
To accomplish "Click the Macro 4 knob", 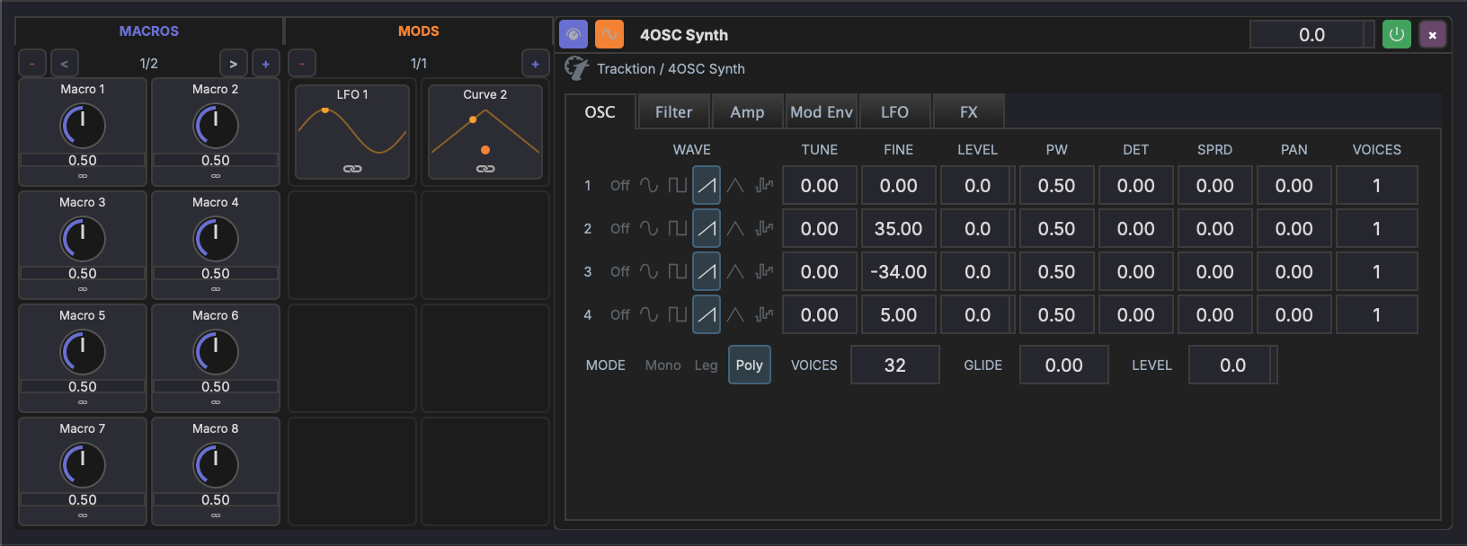I will click(x=216, y=239).
